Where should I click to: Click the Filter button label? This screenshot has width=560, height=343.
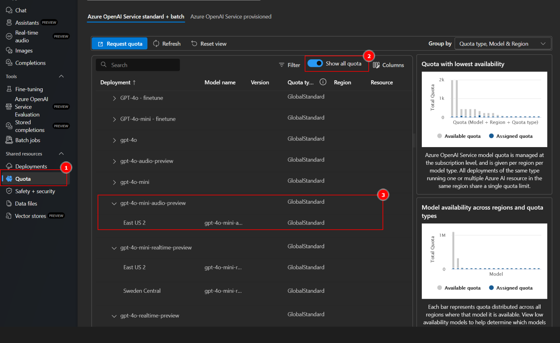(x=294, y=65)
